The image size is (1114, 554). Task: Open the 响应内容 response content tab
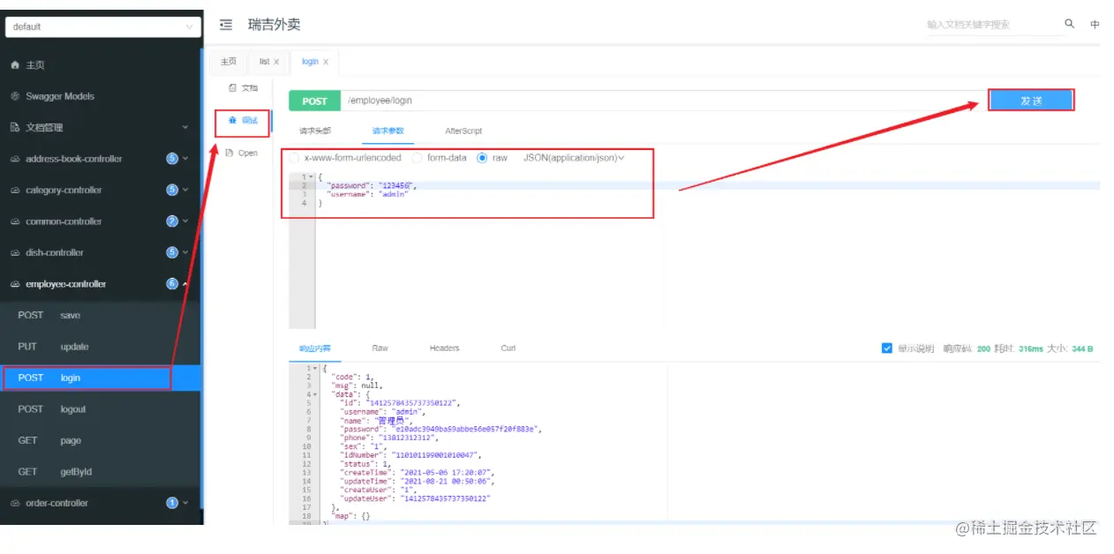click(x=314, y=348)
